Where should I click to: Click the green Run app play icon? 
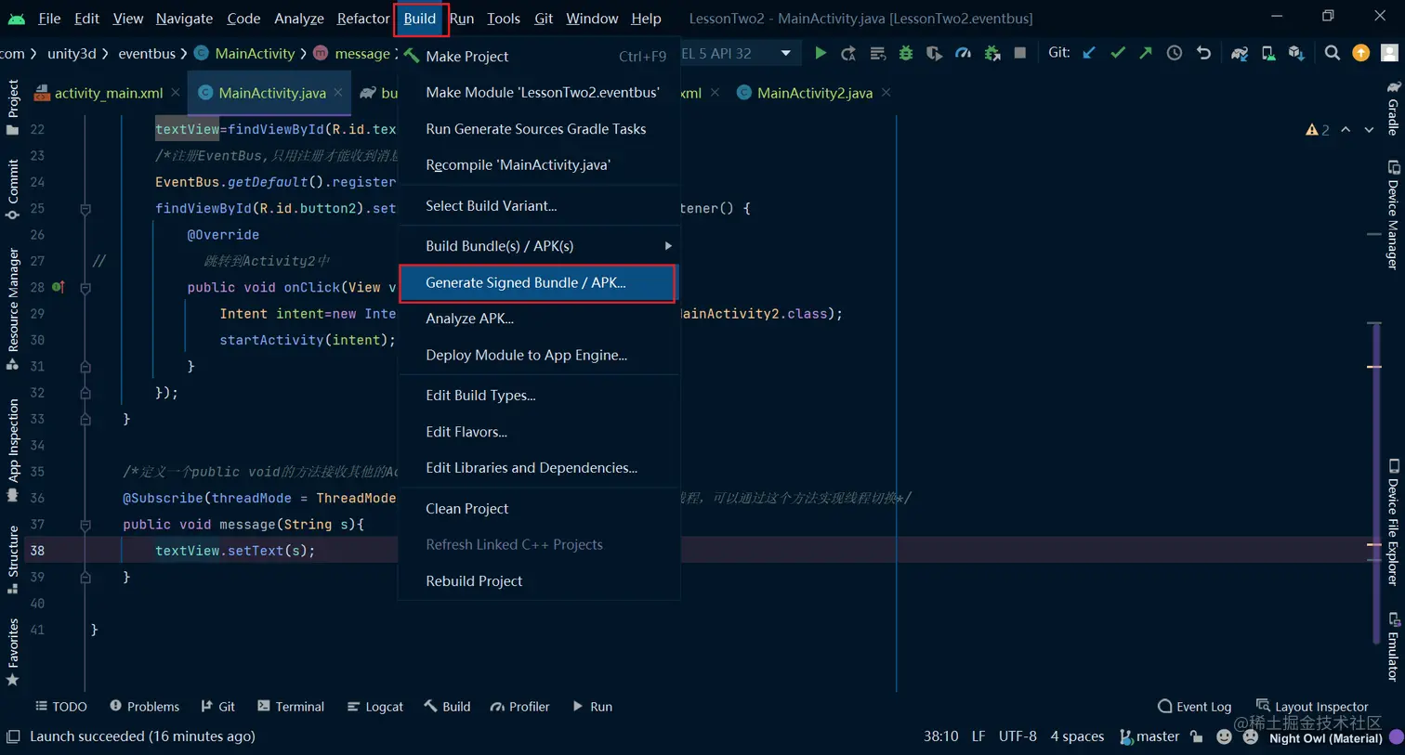pyautogui.click(x=821, y=53)
